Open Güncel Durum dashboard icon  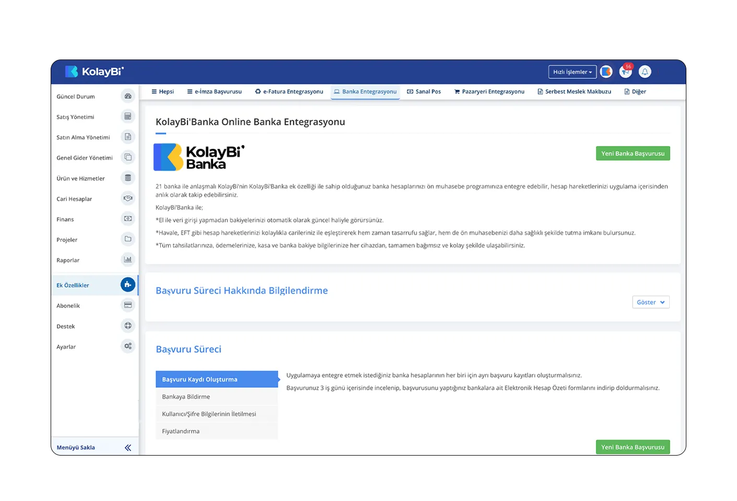[x=128, y=96]
